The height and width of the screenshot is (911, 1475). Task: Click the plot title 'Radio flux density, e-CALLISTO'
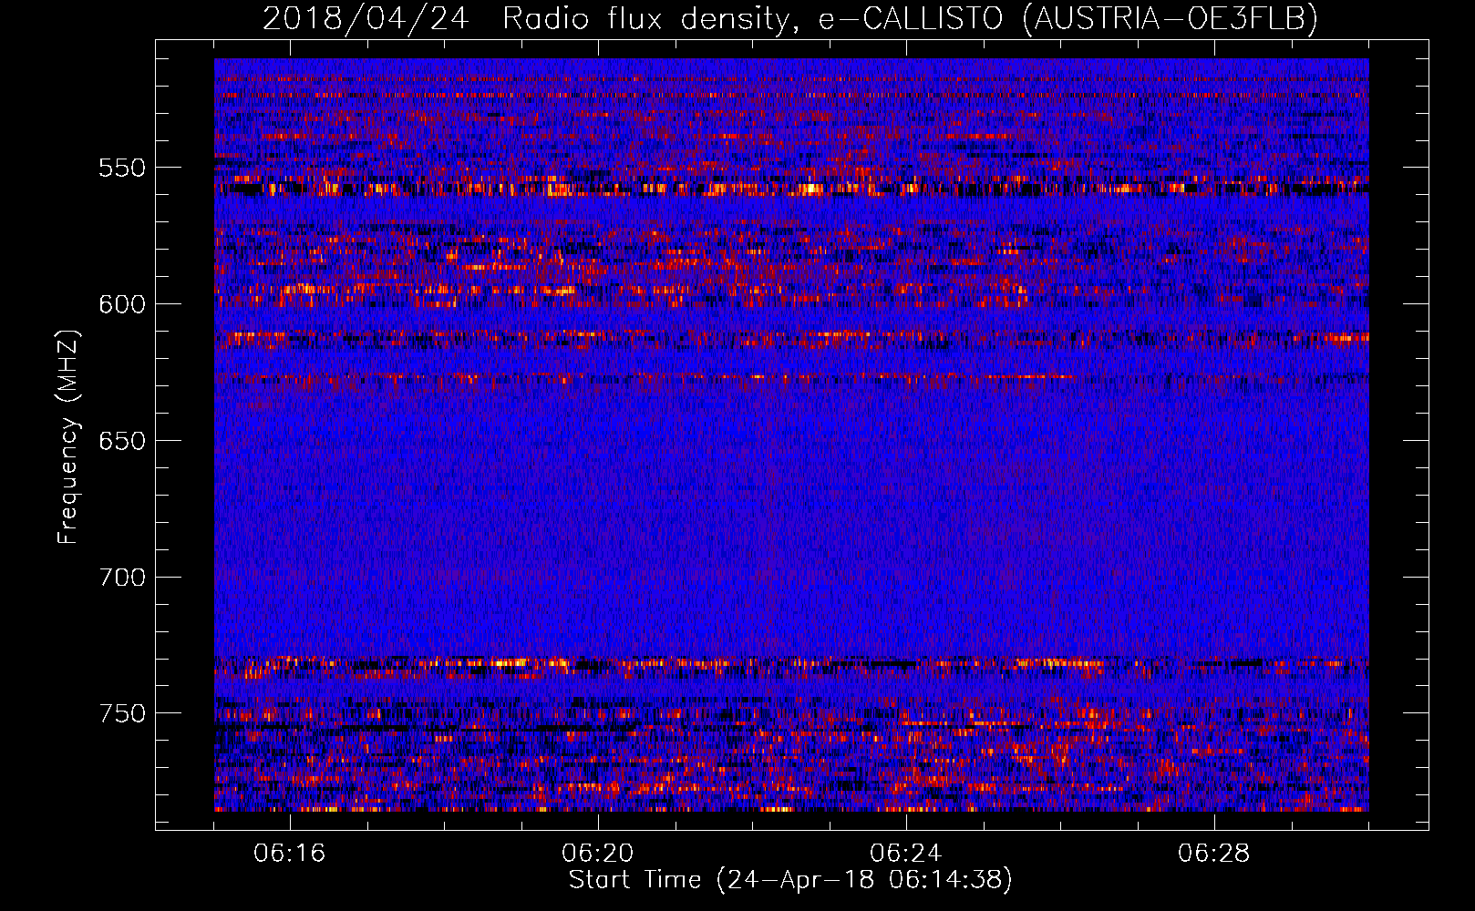(x=753, y=18)
